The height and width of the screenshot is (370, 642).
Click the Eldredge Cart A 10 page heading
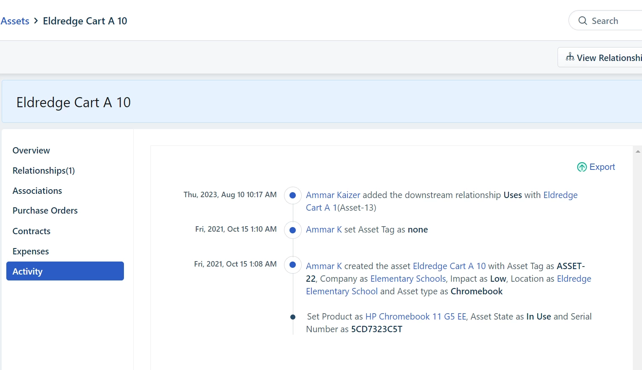pos(74,102)
